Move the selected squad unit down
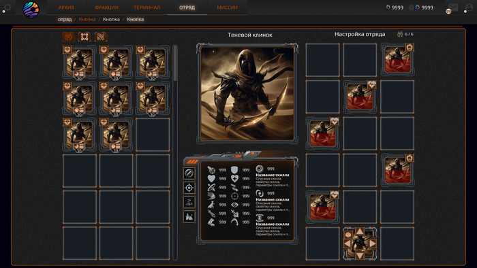477x268 pixels. pos(360,256)
